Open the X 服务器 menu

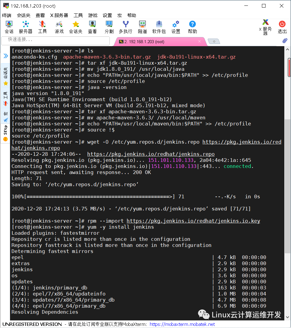59,15
